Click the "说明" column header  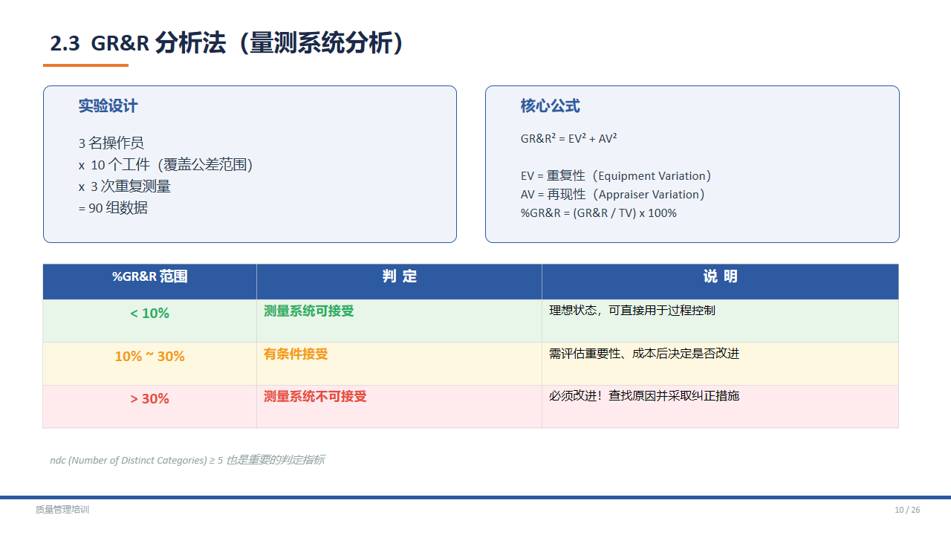point(720,277)
